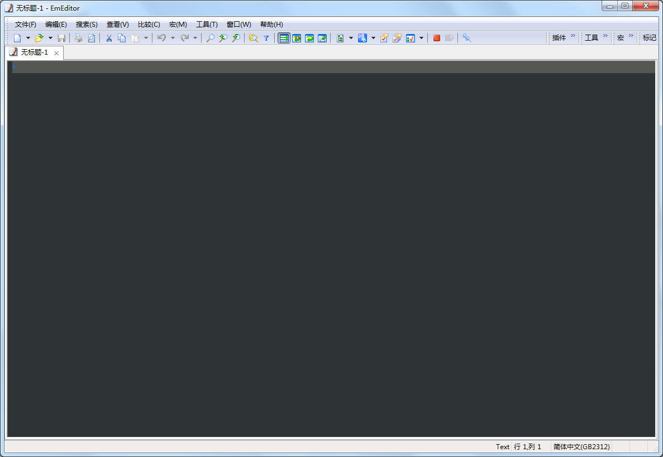The height and width of the screenshot is (457, 663).
Task: Expand the blue ABC icon dropdown arrow
Action: click(x=373, y=38)
